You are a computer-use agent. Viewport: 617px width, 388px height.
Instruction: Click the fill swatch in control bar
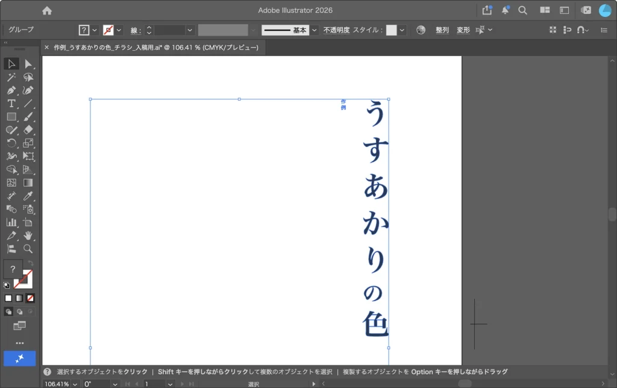click(84, 30)
